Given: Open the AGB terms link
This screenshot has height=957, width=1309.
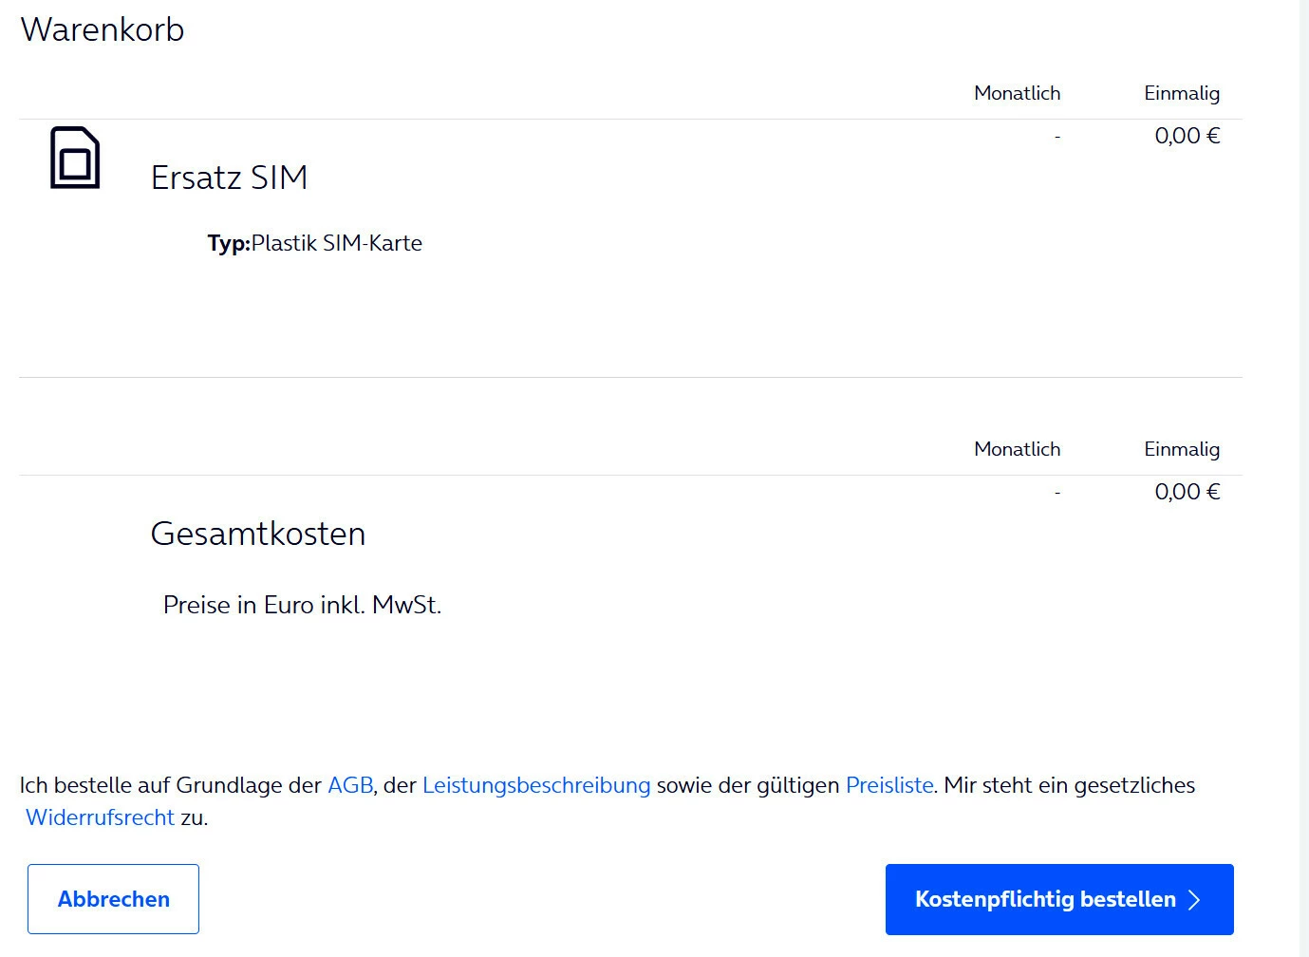Looking at the screenshot, I should (x=350, y=785).
